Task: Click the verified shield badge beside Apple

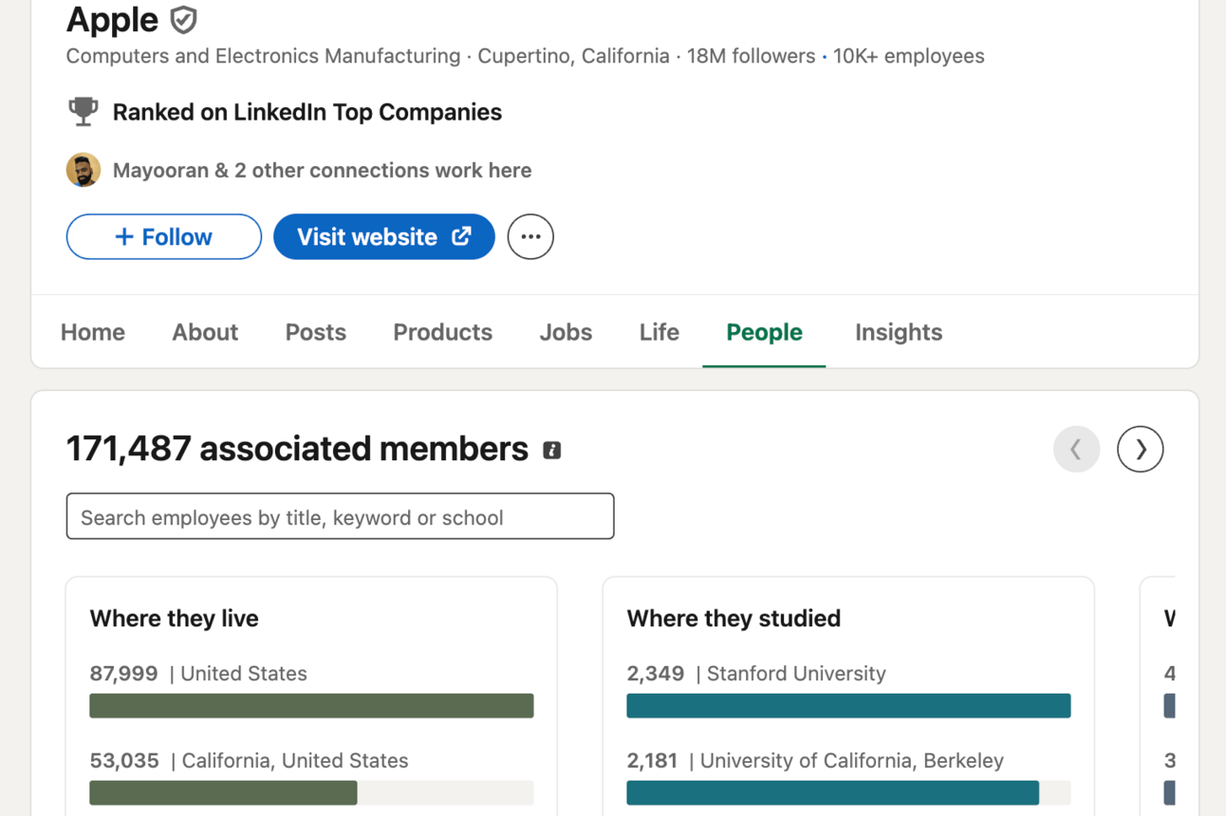Action: [183, 20]
